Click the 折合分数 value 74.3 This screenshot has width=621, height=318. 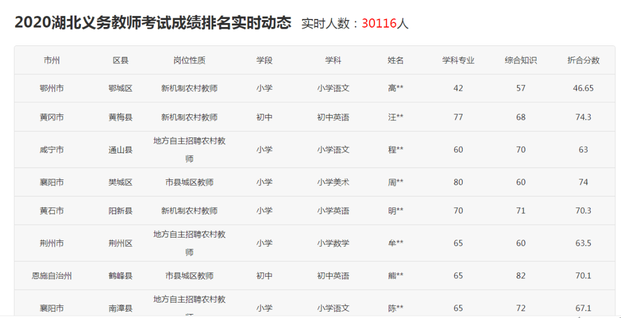point(584,117)
